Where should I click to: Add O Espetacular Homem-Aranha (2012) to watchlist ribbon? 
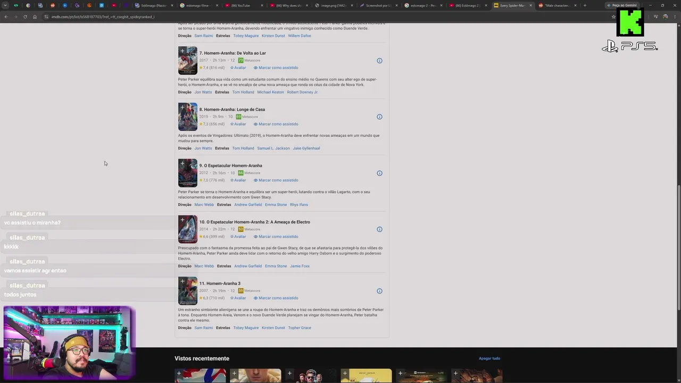click(x=182, y=164)
